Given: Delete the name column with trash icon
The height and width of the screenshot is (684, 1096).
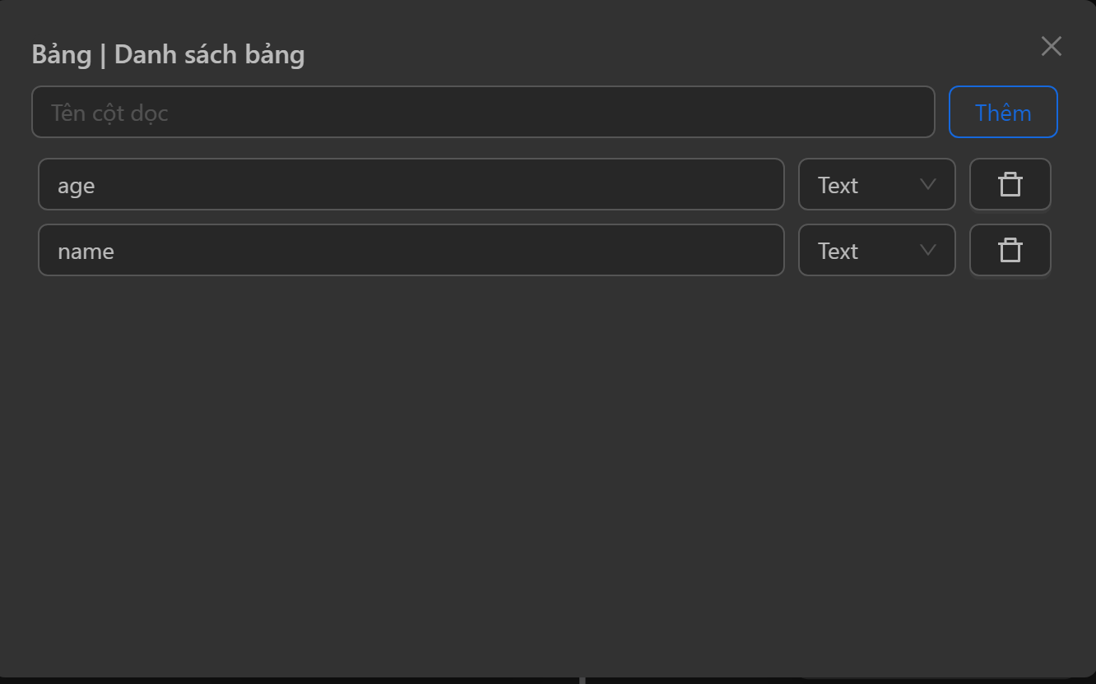Looking at the screenshot, I should [x=1010, y=251].
